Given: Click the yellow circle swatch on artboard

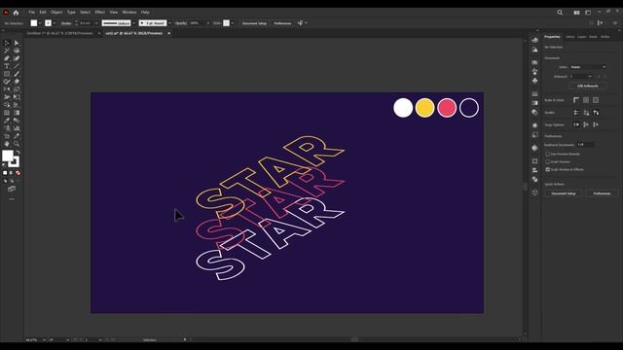Looking at the screenshot, I should pos(424,108).
